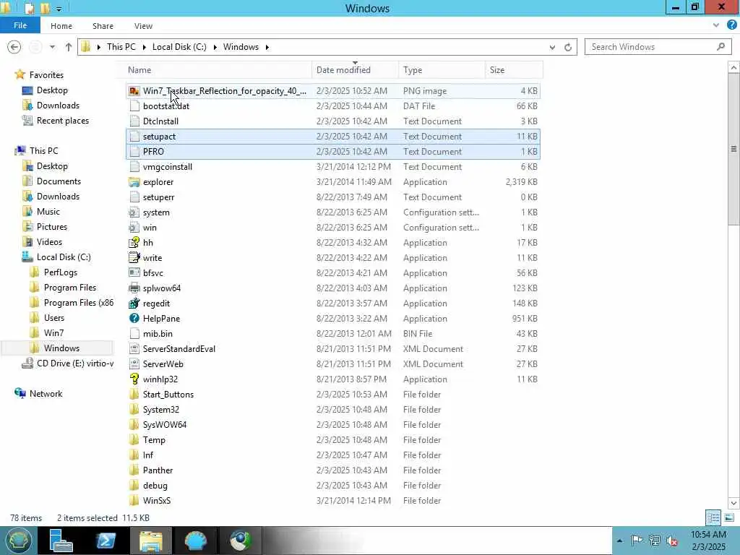Image resolution: width=740 pixels, height=555 pixels.
Task: Sort files by Size column
Action: (x=514, y=70)
